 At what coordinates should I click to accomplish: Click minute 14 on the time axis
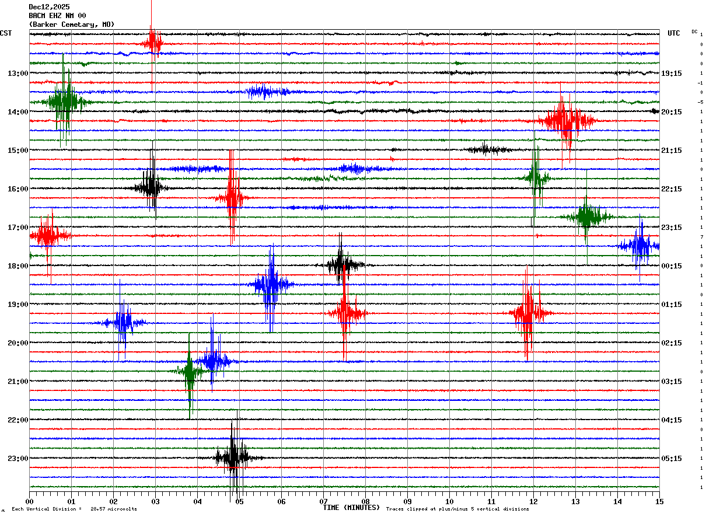[617, 501]
